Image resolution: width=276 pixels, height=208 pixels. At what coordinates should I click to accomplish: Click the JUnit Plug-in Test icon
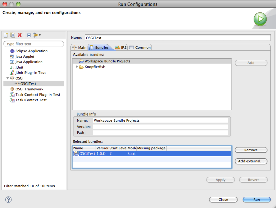(x=12, y=73)
